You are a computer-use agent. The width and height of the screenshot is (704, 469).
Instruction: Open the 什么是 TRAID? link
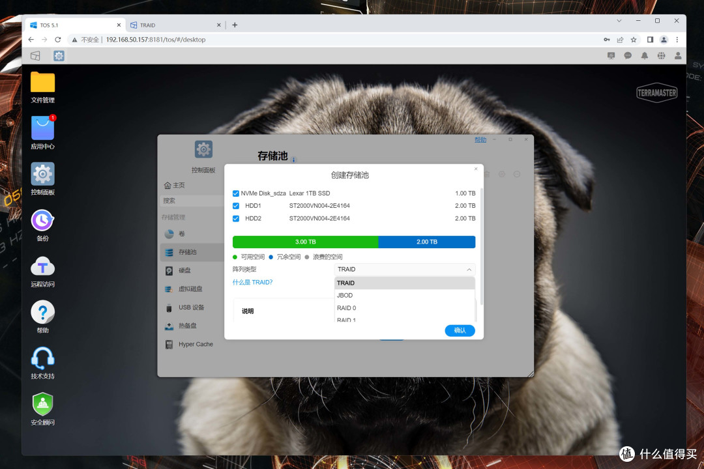[252, 282]
